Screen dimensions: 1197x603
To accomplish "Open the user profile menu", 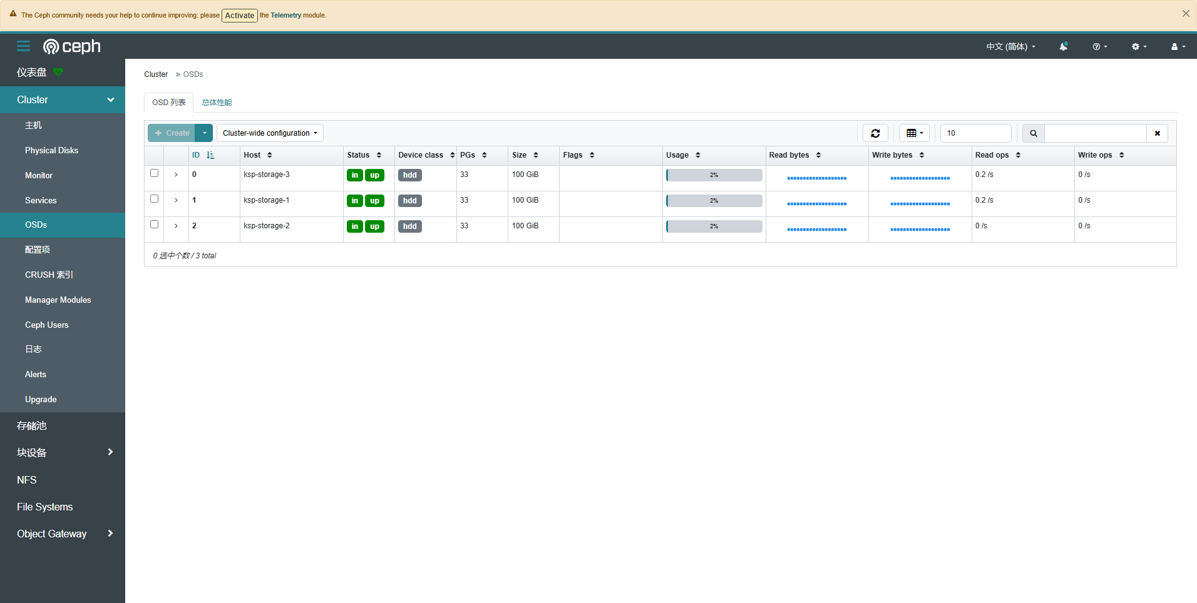I will 1178,46.
